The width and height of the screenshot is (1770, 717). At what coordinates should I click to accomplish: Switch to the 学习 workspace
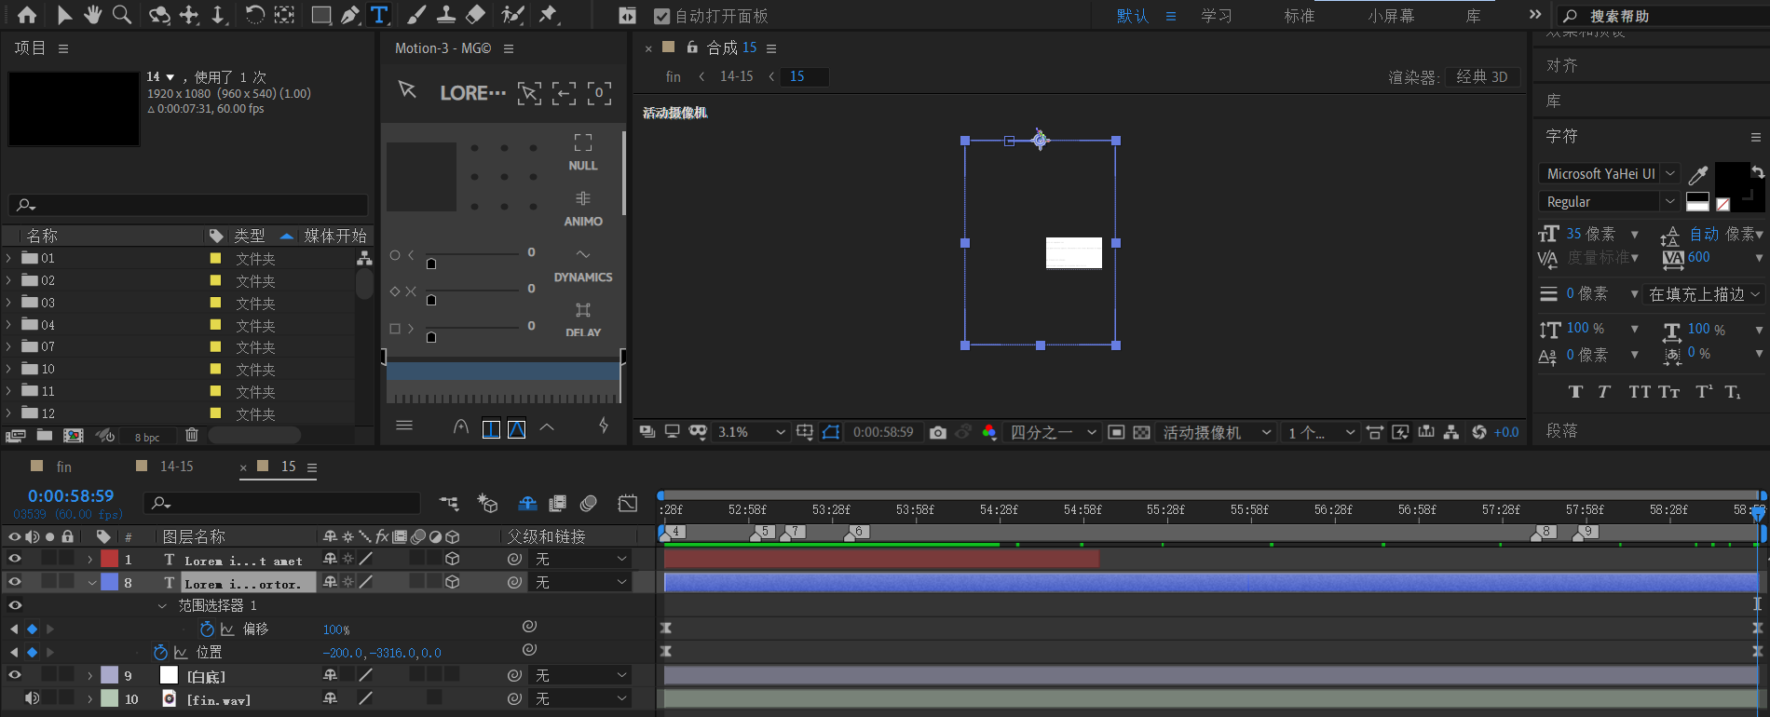pos(1217,16)
